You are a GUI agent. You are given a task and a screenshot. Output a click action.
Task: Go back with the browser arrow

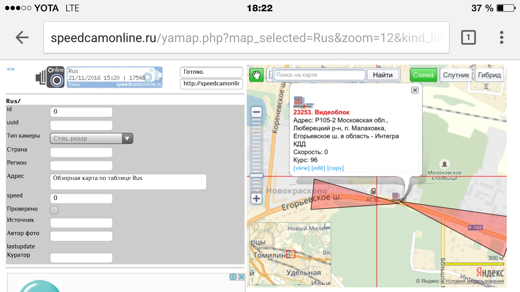[x=22, y=37]
